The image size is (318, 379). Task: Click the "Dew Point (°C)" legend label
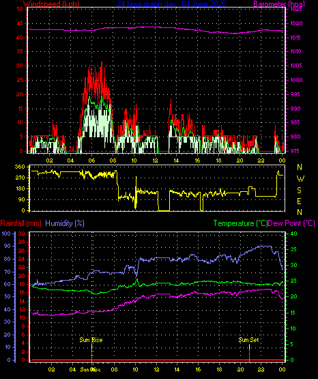point(291,223)
